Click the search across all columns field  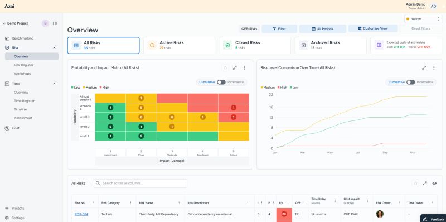[140, 184]
